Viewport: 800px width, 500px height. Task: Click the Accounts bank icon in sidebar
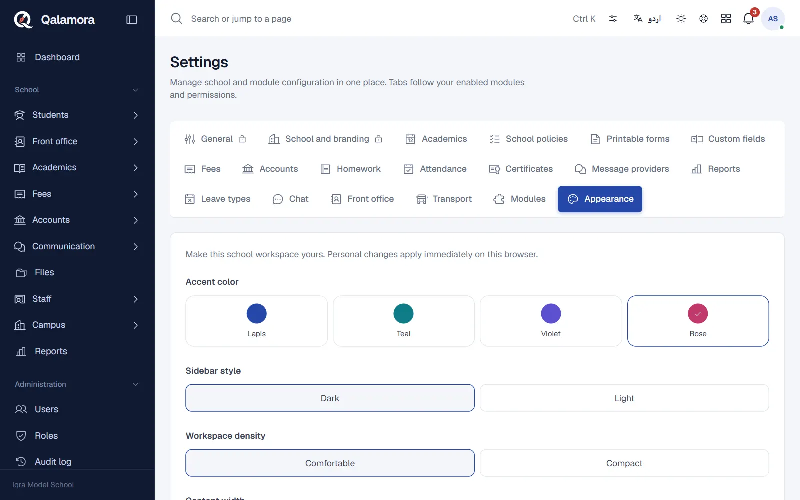19,220
